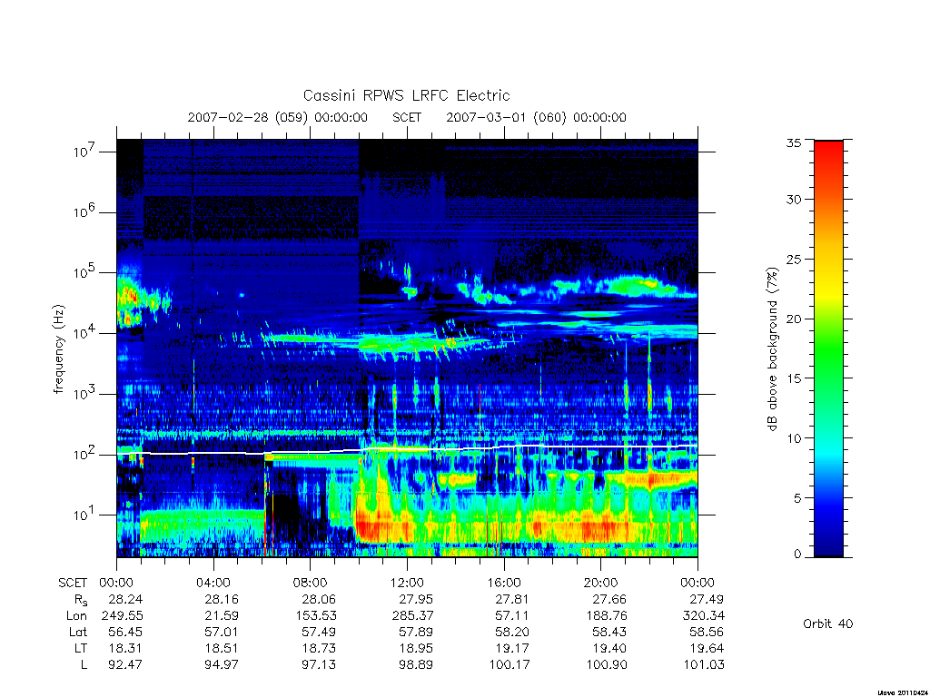The height and width of the screenshot is (697, 930).
Task: Select the Rs value "28.16"
Action: click(x=222, y=599)
